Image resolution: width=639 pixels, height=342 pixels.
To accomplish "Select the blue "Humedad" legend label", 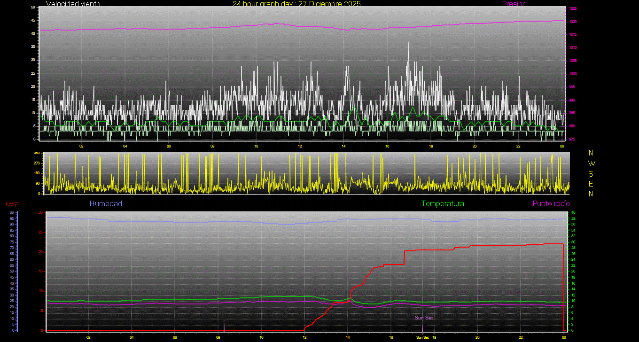I will 106,203.
